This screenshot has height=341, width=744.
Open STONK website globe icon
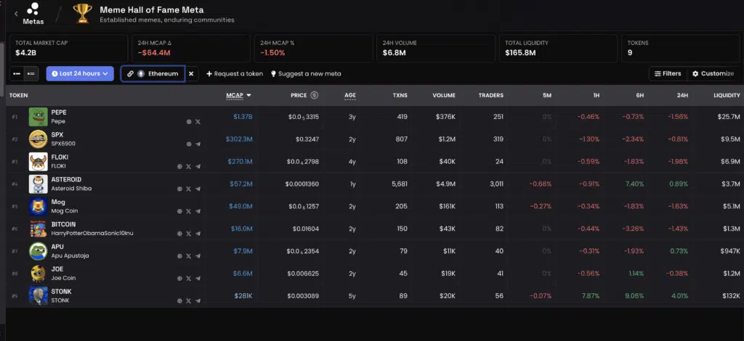point(180,300)
